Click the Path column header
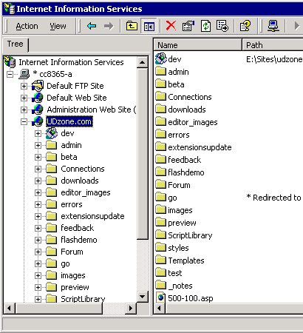This screenshot has height=333, width=303. coord(273,45)
